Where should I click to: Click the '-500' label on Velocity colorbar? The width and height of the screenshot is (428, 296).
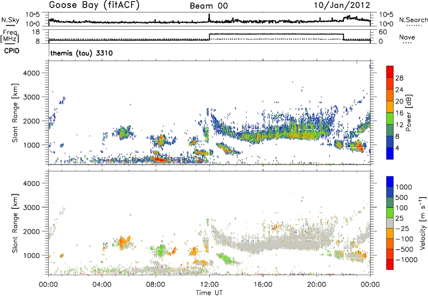pyautogui.click(x=404, y=250)
